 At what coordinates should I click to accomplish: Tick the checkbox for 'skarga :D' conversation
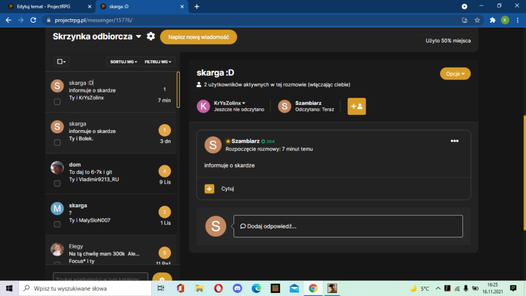[x=57, y=101]
